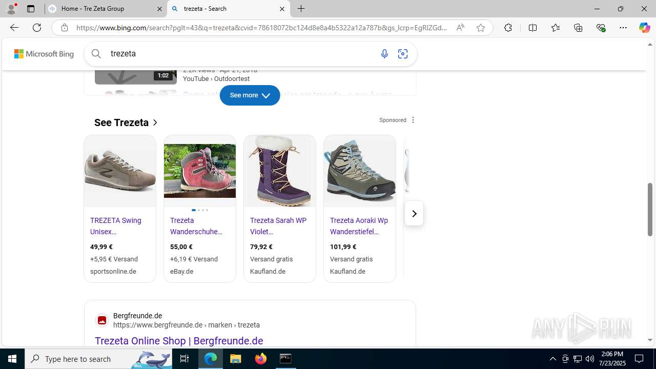Click the Bergfreunde.de site favicon

[x=102, y=320]
